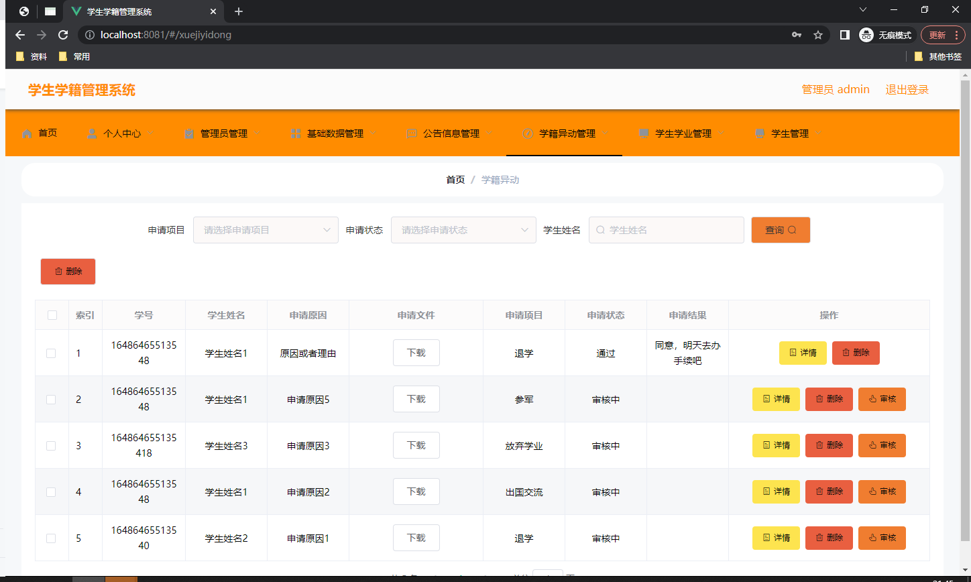971x582 pixels.
Task: Expand the 学籍异动管理 menu arrow
Action: tap(606, 133)
